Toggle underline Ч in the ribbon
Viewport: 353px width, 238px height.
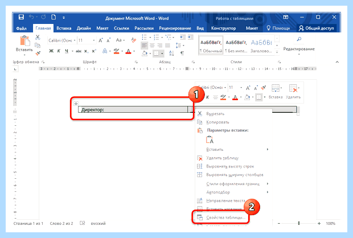(x=67, y=51)
